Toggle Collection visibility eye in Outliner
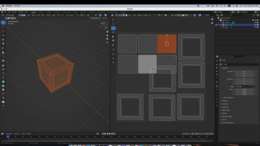This screenshot has height=146, width=260. [x=255, y=20]
